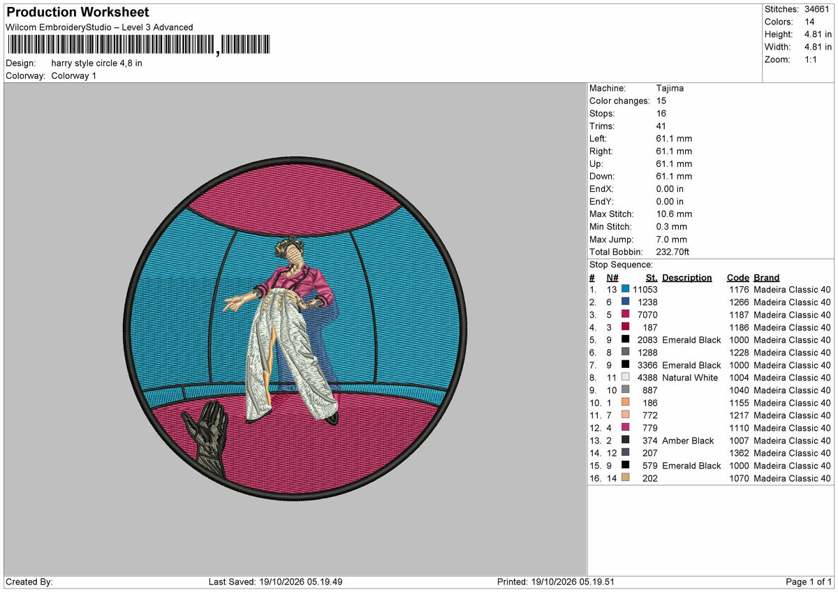Click the Left value 61.1 mm

coord(675,138)
